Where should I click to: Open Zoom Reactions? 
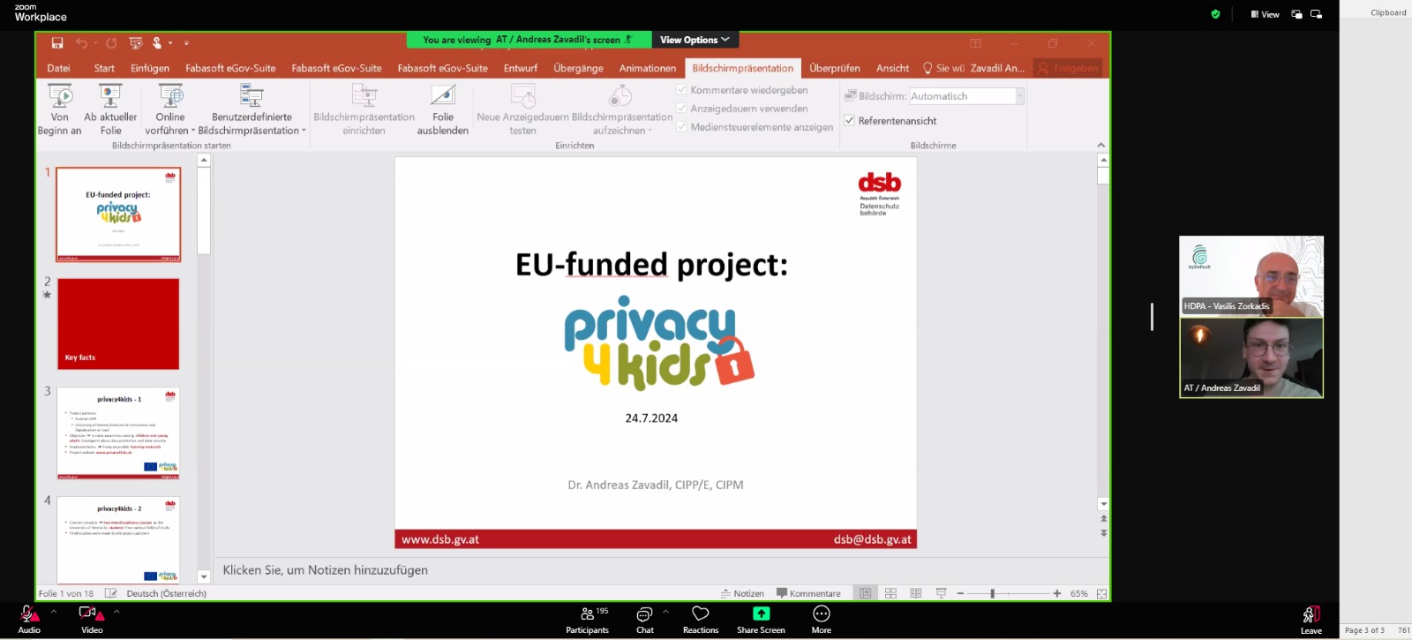tap(701, 620)
